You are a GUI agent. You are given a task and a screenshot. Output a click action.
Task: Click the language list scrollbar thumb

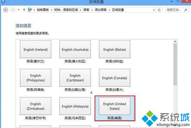[175, 64]
